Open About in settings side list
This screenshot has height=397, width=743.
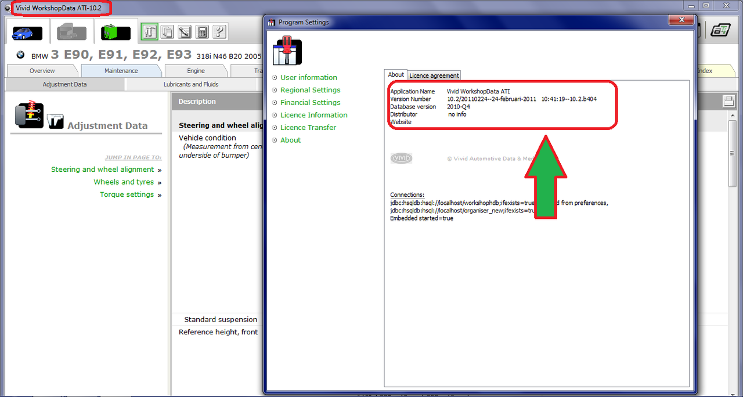click(290, 140)
